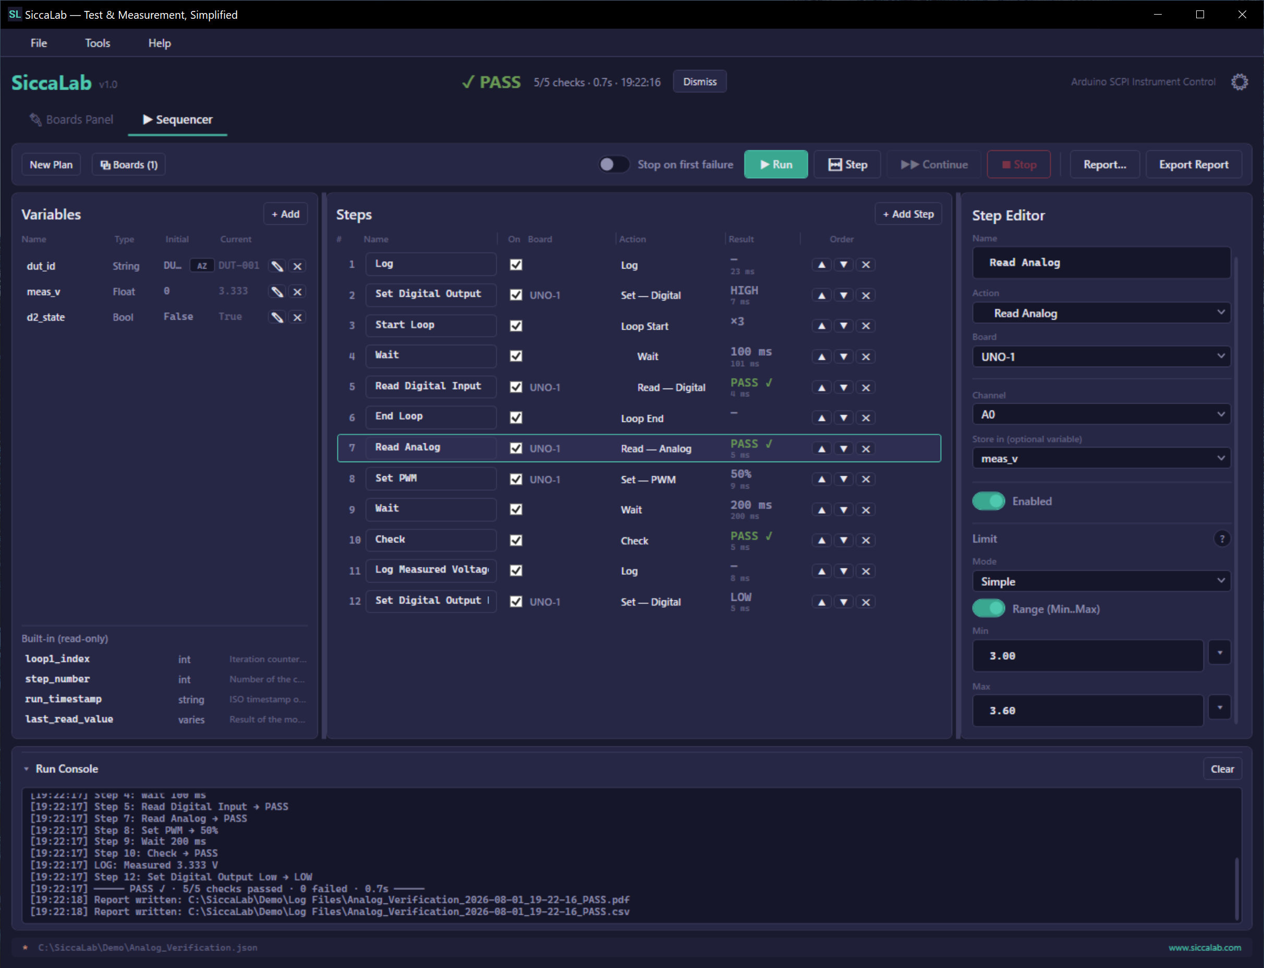Move step 11 Log Measured Voltage down
The image size is (1264, 968).
(x=843, y=571)
